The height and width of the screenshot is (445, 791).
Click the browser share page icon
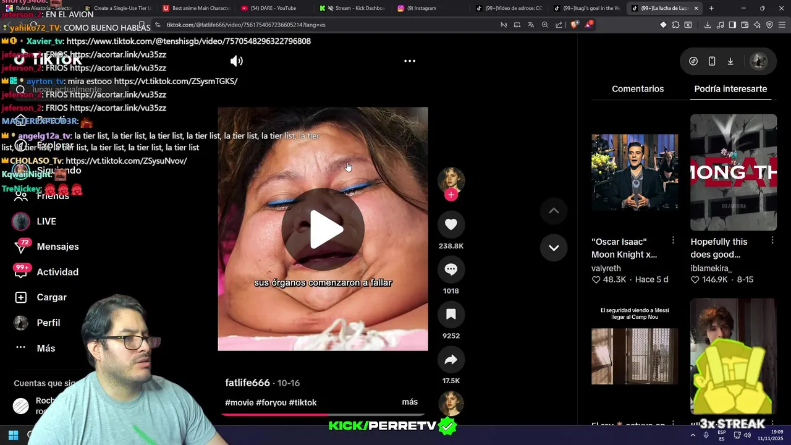[559, 25]
